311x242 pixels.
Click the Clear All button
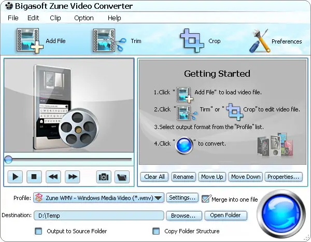point(154,177)
